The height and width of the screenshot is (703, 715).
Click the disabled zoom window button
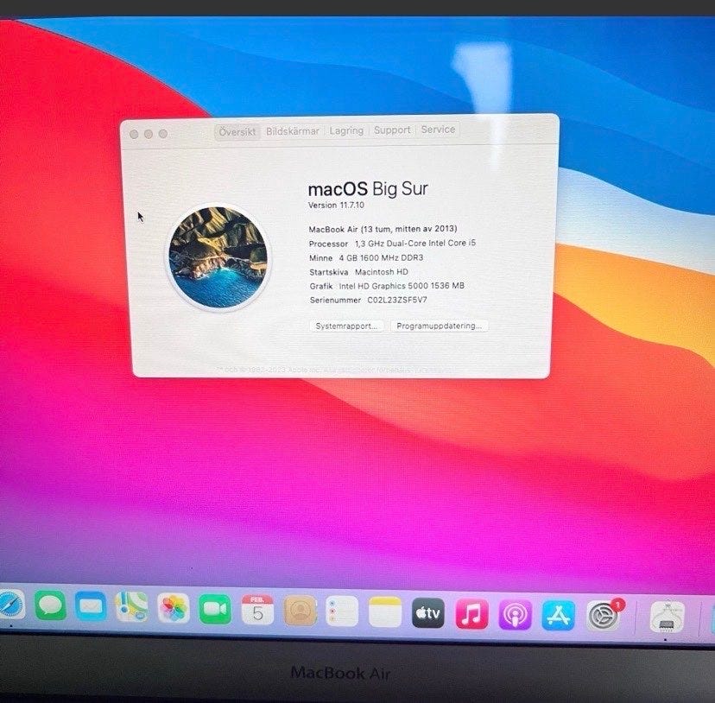coord(163,134)
